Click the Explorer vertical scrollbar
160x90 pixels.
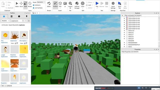[x=159, y=32]
